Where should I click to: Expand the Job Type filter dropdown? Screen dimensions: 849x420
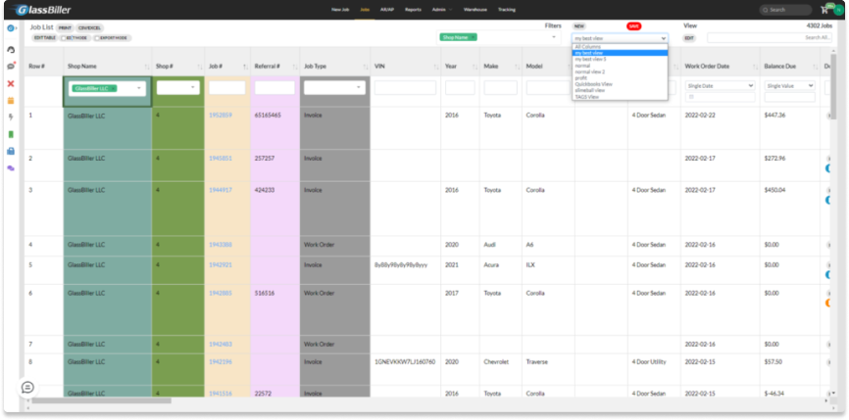[334, 88]
